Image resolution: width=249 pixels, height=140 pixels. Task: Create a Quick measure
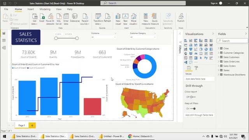154,19
